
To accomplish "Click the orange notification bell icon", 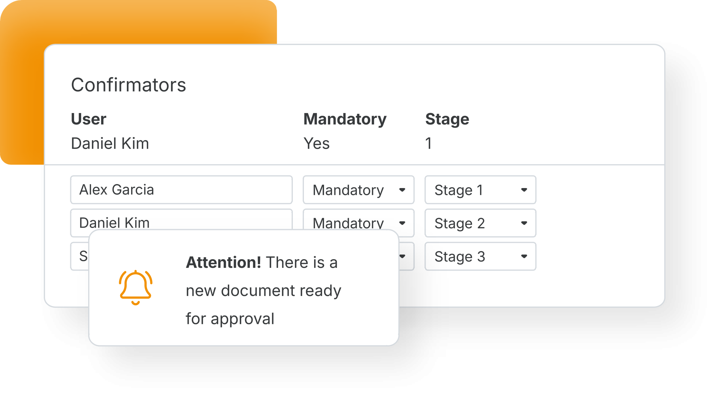I will coord(136,288).
